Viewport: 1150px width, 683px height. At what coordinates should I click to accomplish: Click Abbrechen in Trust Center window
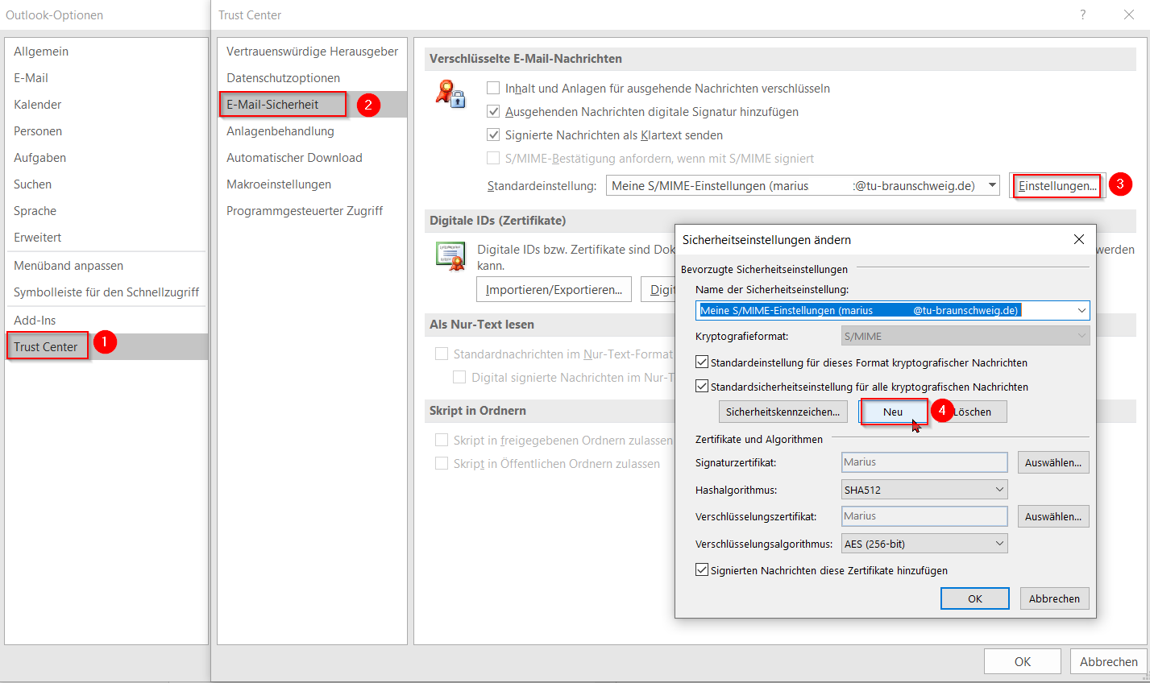(x=1109, y=661)
